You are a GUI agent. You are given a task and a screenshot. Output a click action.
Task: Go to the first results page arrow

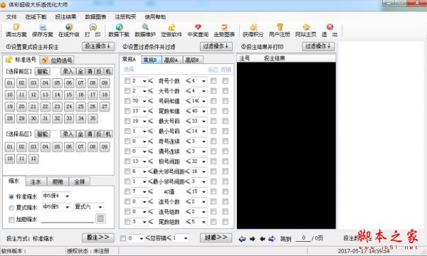point(242,239)
